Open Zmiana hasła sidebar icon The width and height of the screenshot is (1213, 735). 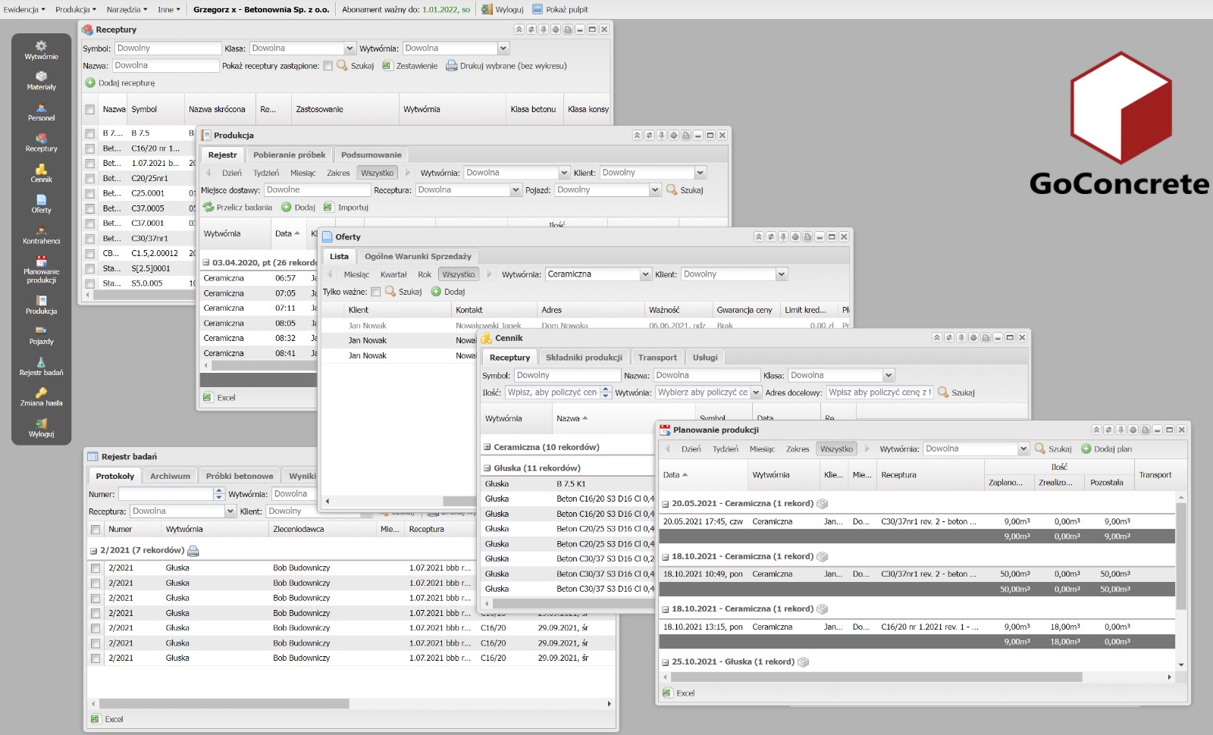41,397
